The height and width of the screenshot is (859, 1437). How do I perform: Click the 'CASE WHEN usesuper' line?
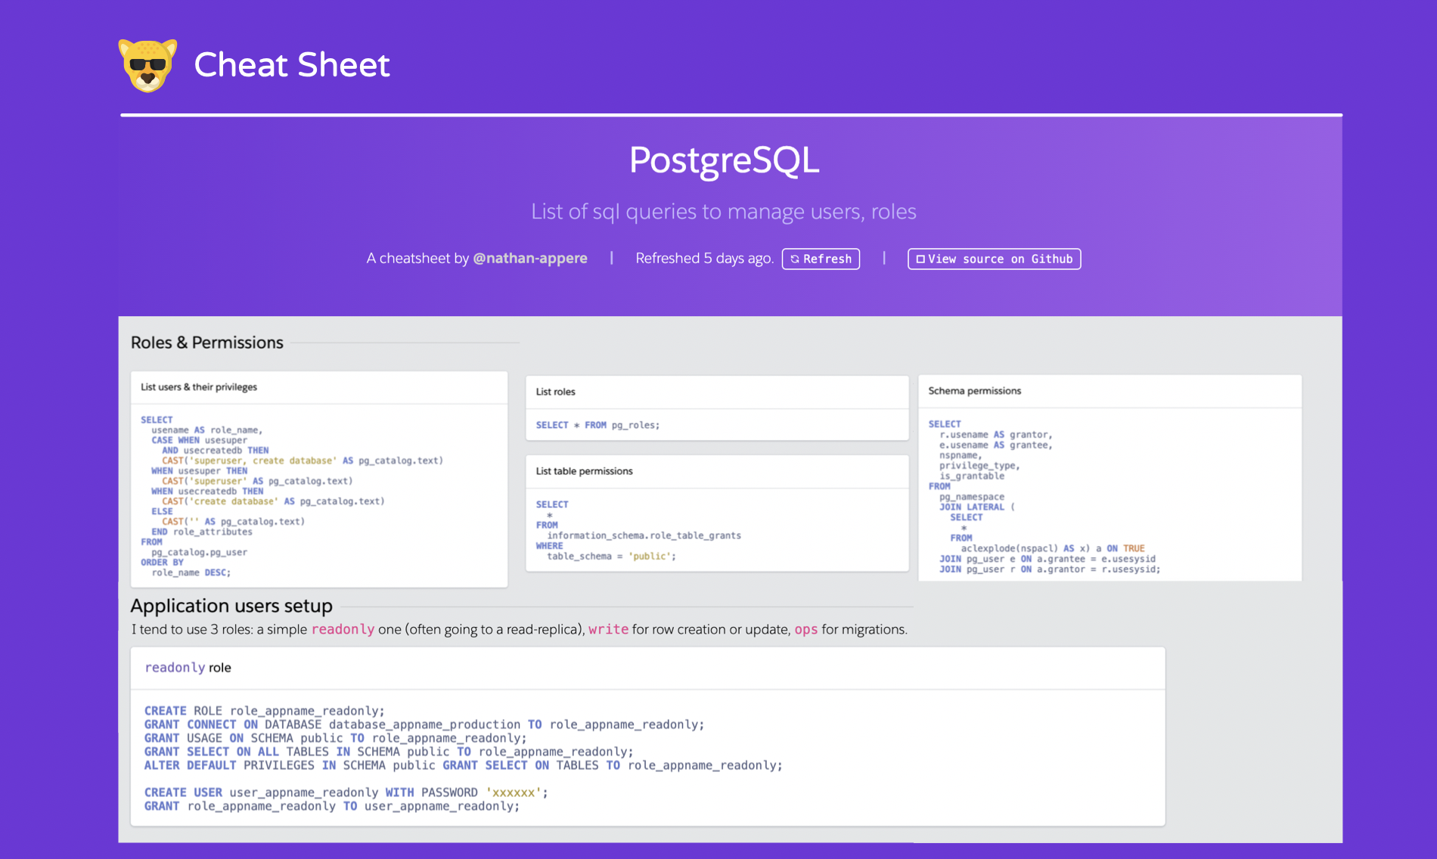point(199,440)
